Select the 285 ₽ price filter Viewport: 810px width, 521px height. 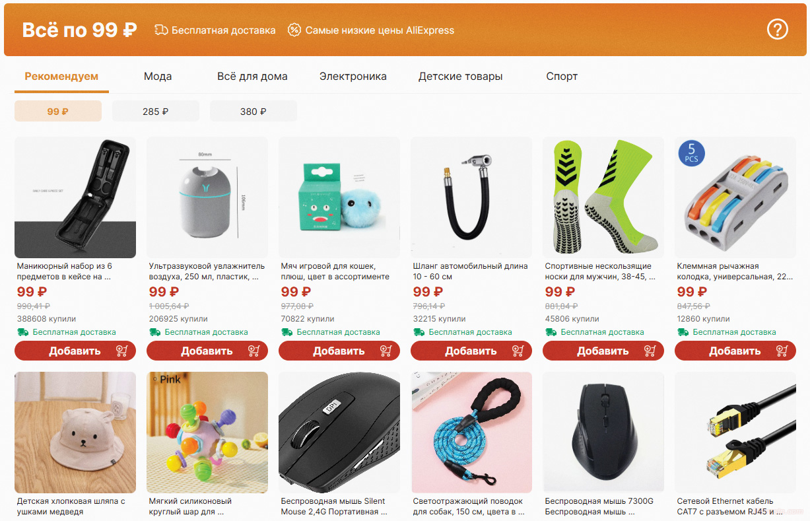pos(156,111)
